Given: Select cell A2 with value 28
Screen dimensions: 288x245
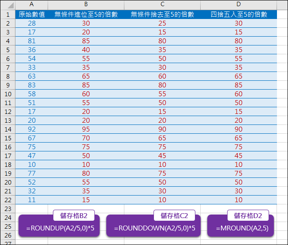Looking at the screenshot, I should 32,23.
